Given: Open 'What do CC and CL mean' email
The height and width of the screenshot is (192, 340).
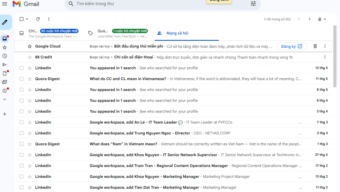Looking at the screenshot, I should point(173,79).
